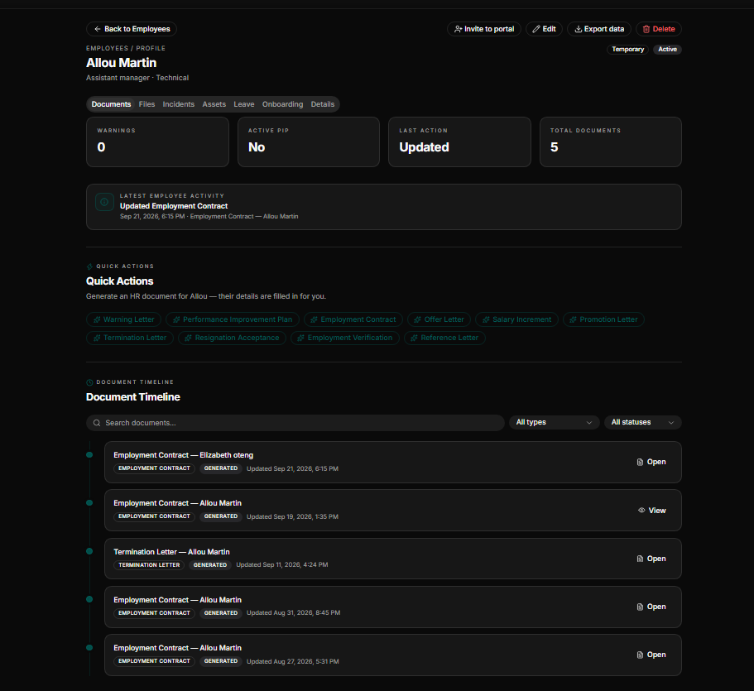
Task: Click file icon on Aug 31 contract row
Action: 640,607
